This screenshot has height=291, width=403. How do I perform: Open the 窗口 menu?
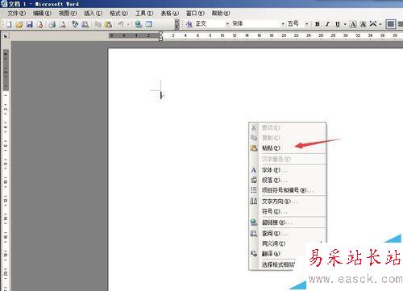click(x=195, y=13)
